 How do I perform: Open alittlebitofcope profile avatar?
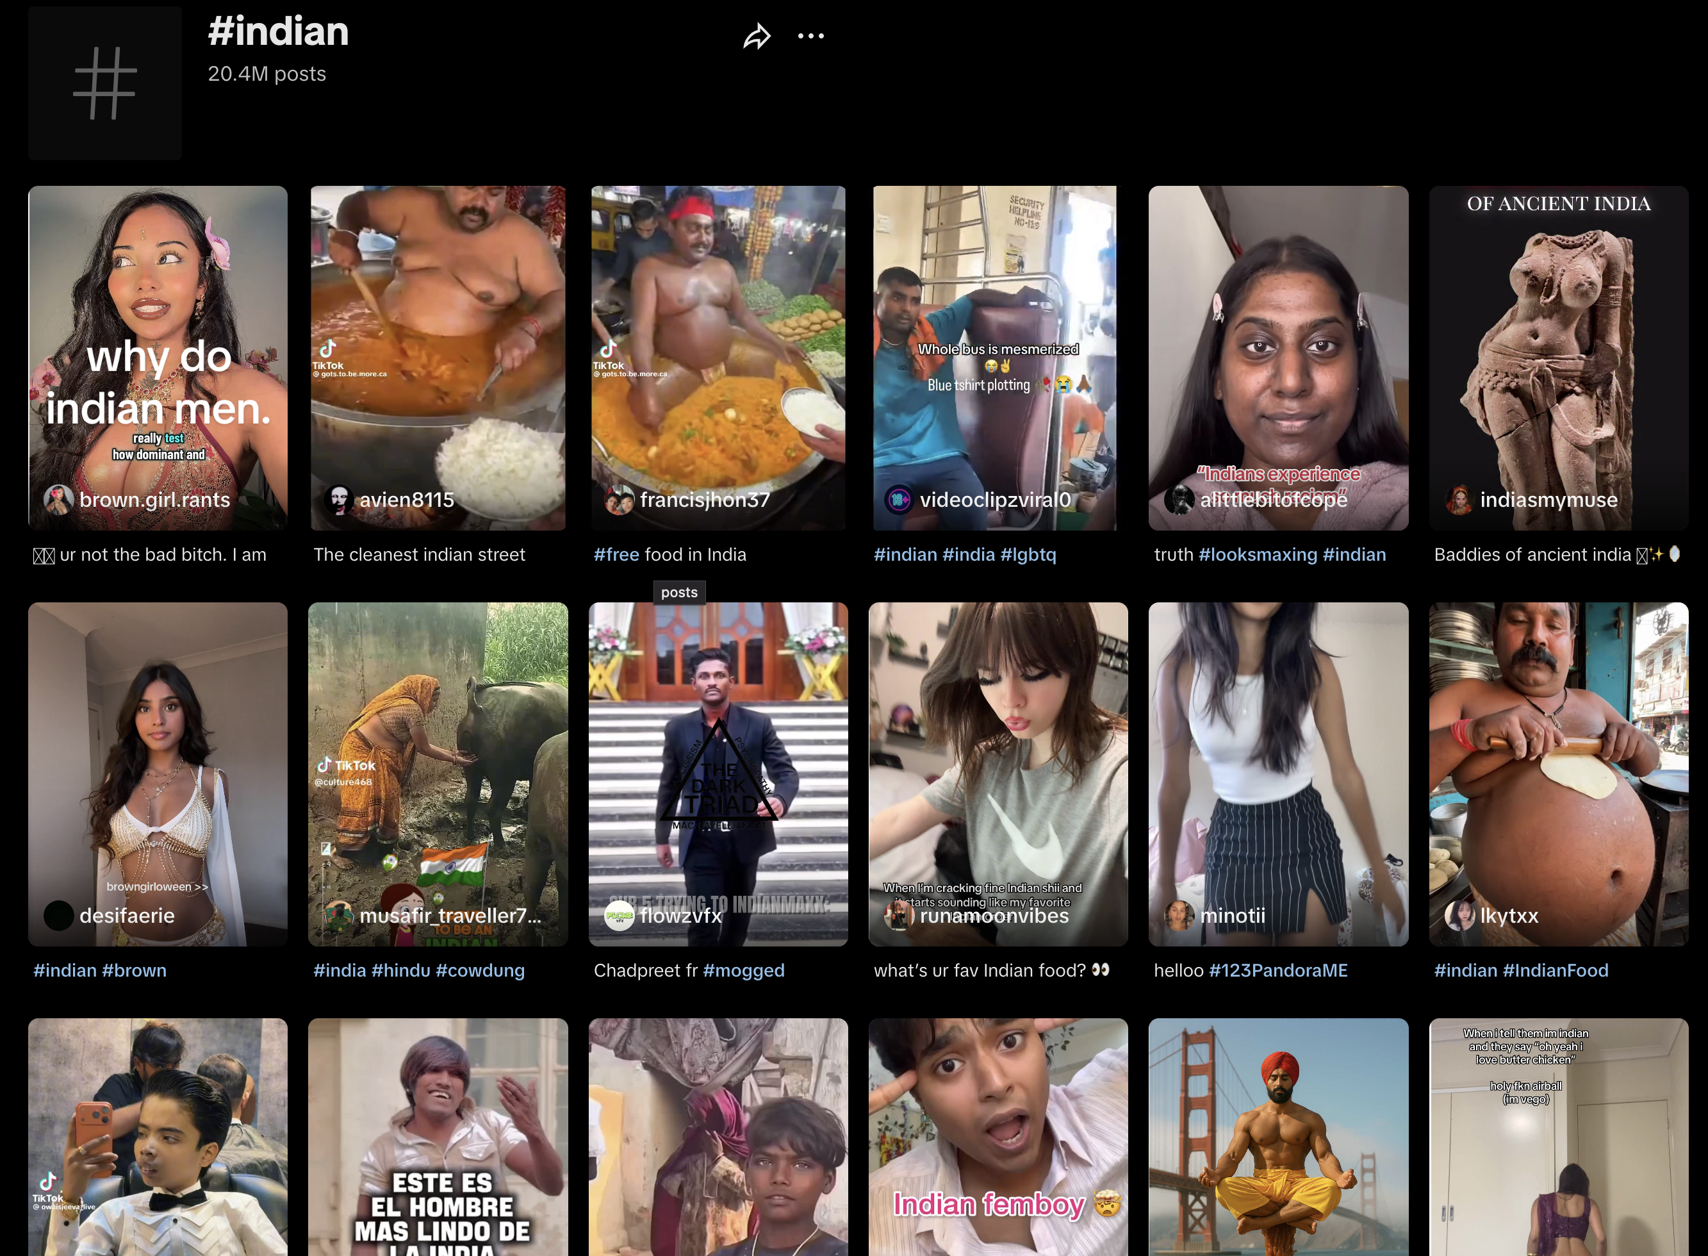click(x=1179, y=499)
